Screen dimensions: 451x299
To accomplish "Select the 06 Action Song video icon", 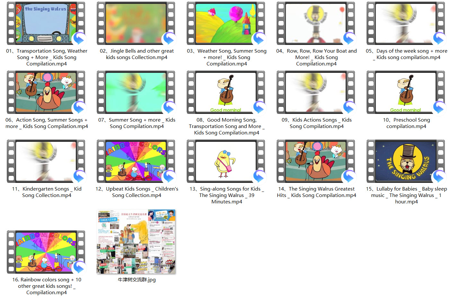I will tap(46, 92).
